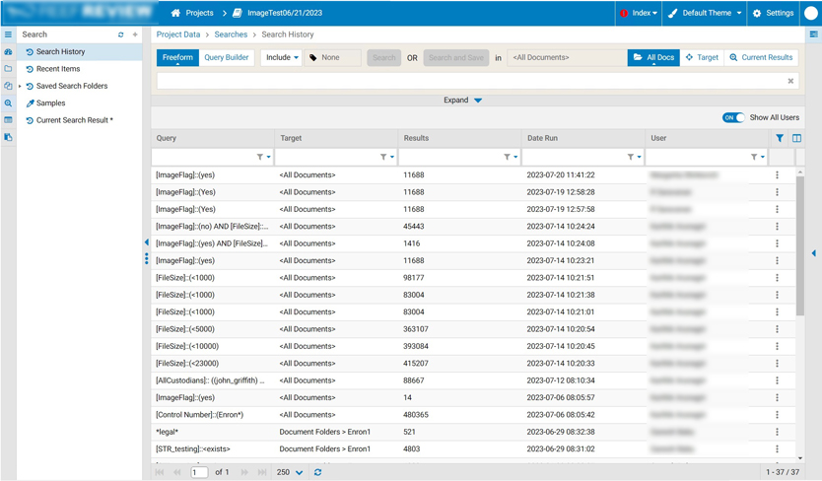
Task: Switch search scope to Target
Action: pos(702,58)
